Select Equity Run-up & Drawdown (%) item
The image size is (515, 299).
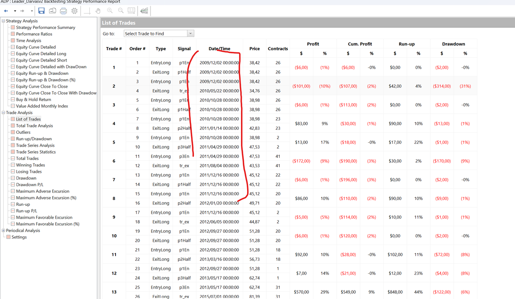click(x=46, y=80)
